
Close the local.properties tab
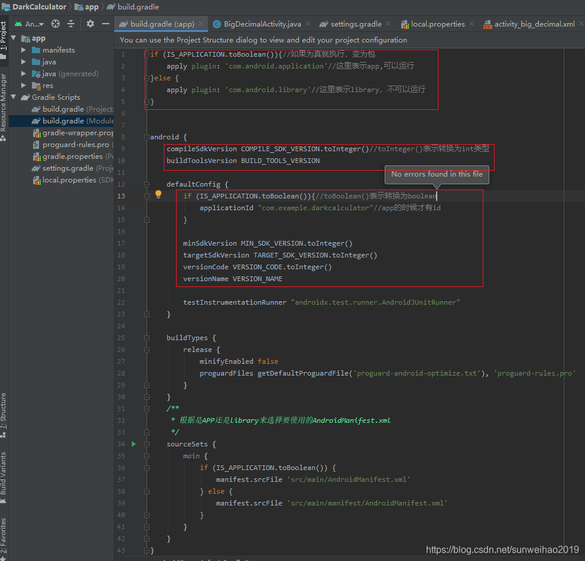tap(472, 24)
